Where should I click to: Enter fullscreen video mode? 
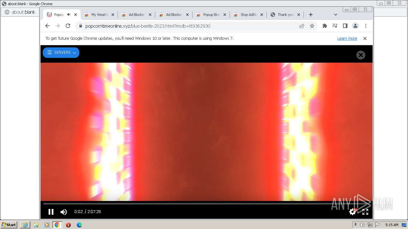coord(365,212)
